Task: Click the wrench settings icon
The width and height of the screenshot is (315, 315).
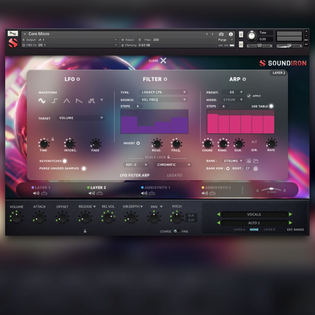Action: [13, 33]
